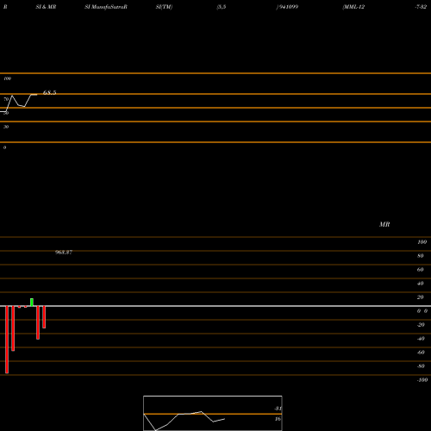431x431 pixels.
Task: Click the 'SI MunafaSutraR' header text
Action: click(106, 7)
